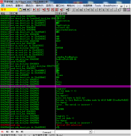Screen dimensions: 131x136
Task: Click the Step over icon
Action: pyautogui.click(x=48, y=10)
